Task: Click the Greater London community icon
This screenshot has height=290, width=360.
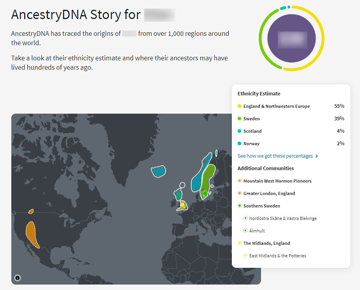Action: 240,193
